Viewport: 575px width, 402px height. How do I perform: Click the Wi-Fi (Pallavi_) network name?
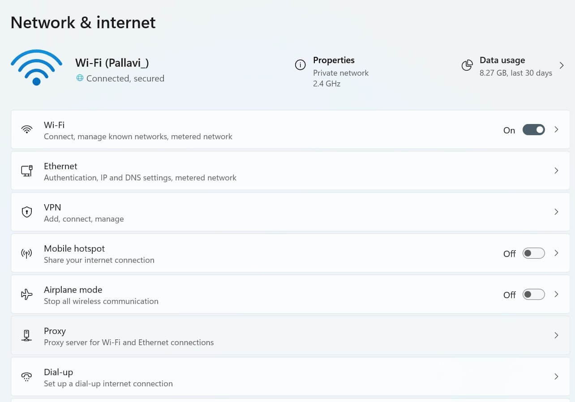tap(112, 63)
